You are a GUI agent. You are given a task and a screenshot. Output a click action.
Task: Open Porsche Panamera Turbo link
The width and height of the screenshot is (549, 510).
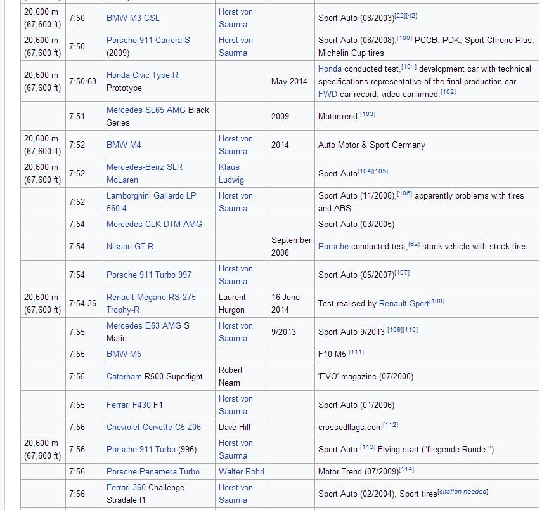coord(153,471)
